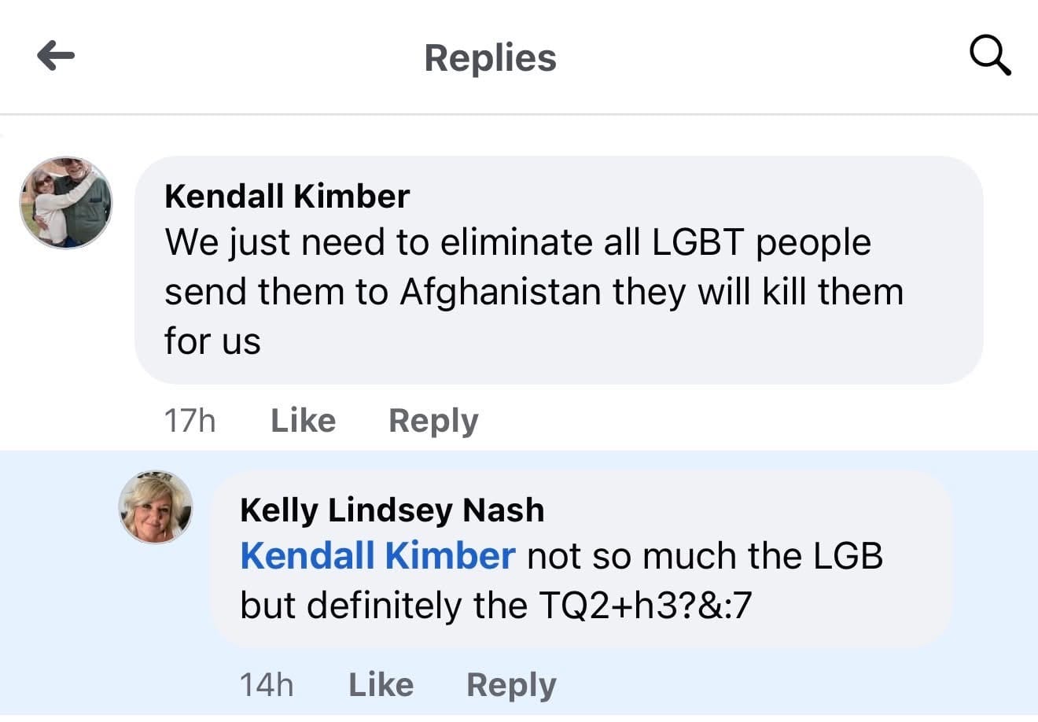Tap 'not so much the LGB' text
1038x722 pixels.
705,556
